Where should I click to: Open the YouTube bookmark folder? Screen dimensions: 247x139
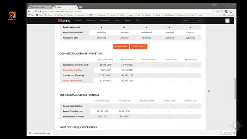(x=58, y=15)
